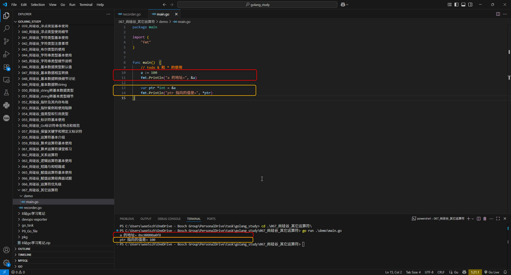Image resolution: width=511 pixels, height=275 pixels.
Task: Open the Copilot chat icon in the title bar
Action: pos(343,5)
